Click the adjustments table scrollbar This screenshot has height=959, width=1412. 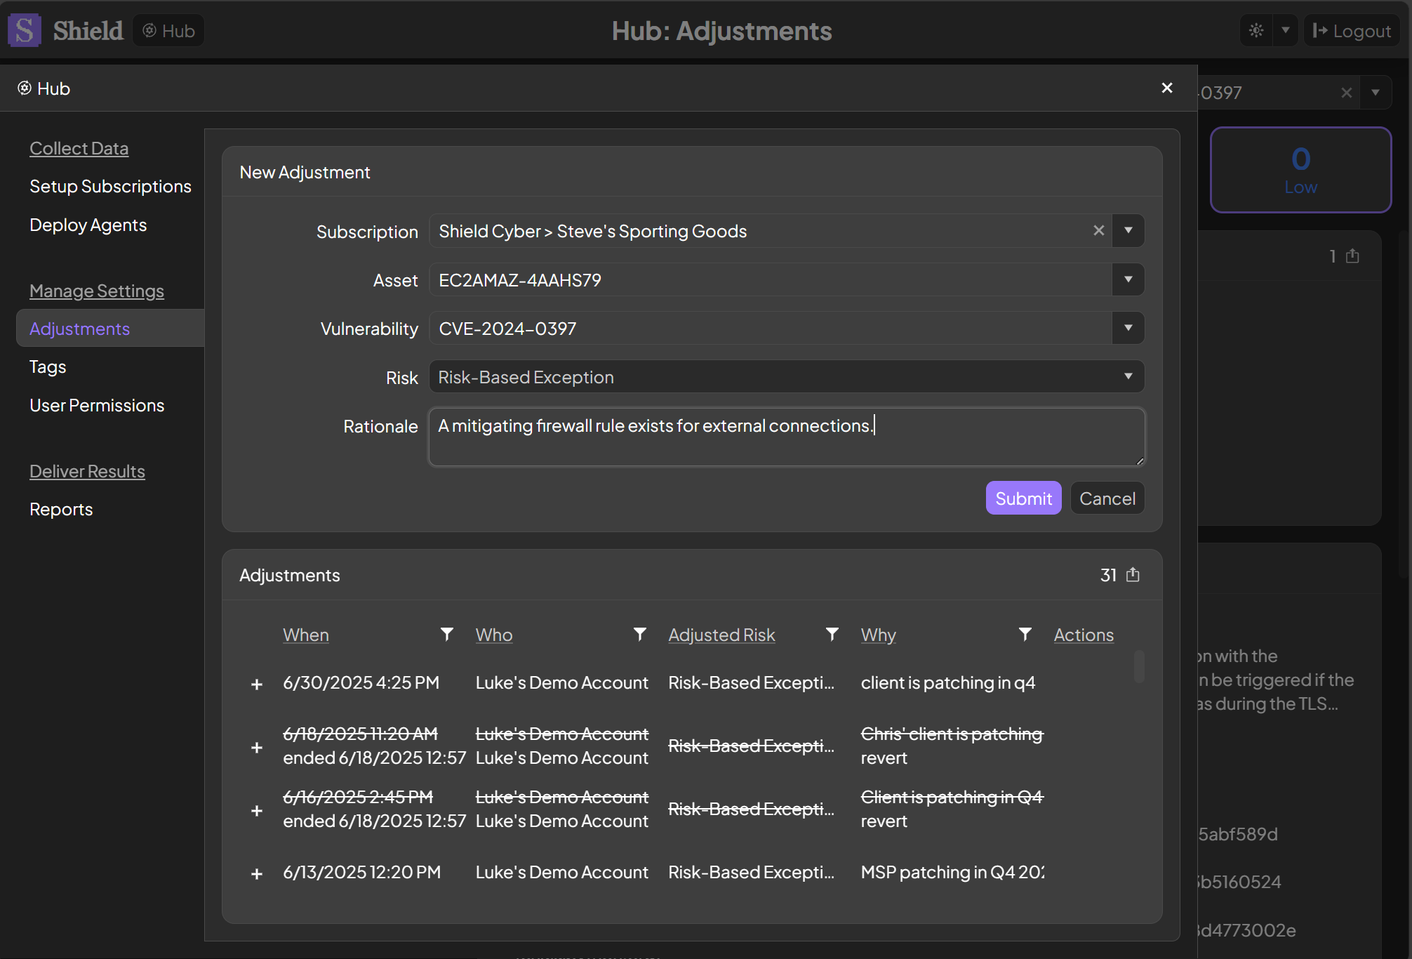click(x=1139, y=666)
